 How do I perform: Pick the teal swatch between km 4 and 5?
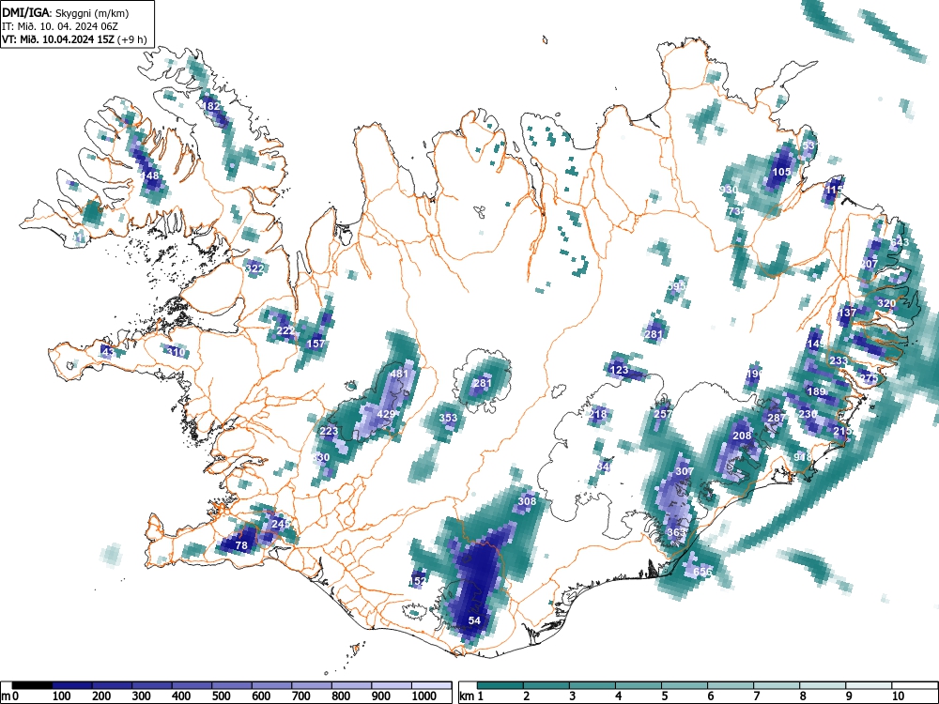639,685
